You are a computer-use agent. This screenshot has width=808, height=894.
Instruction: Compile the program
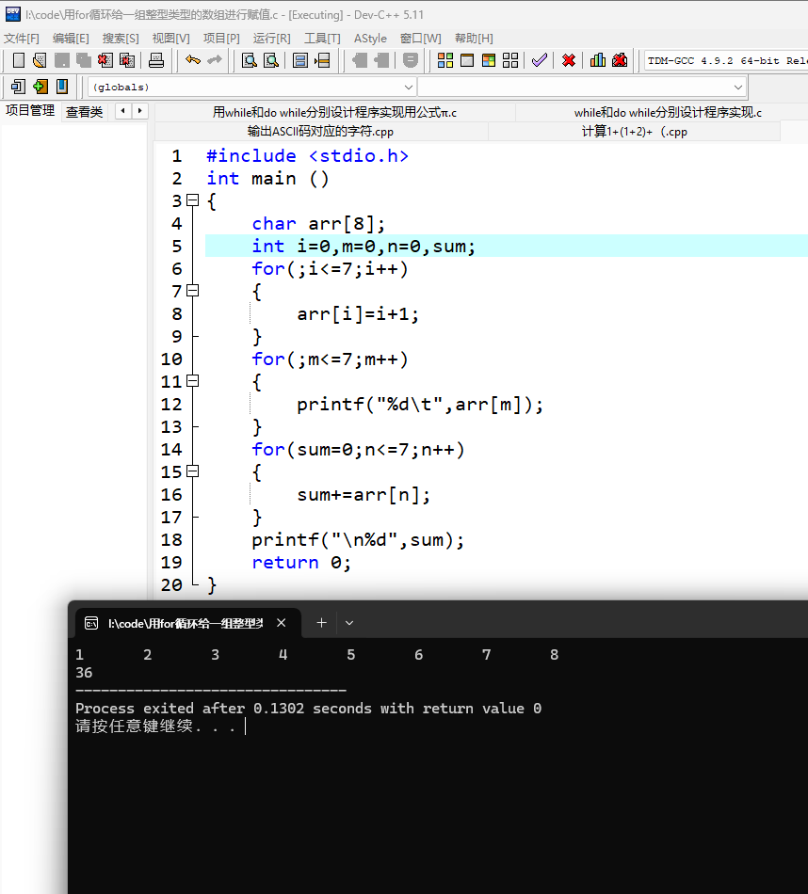[x=445, y=60]
